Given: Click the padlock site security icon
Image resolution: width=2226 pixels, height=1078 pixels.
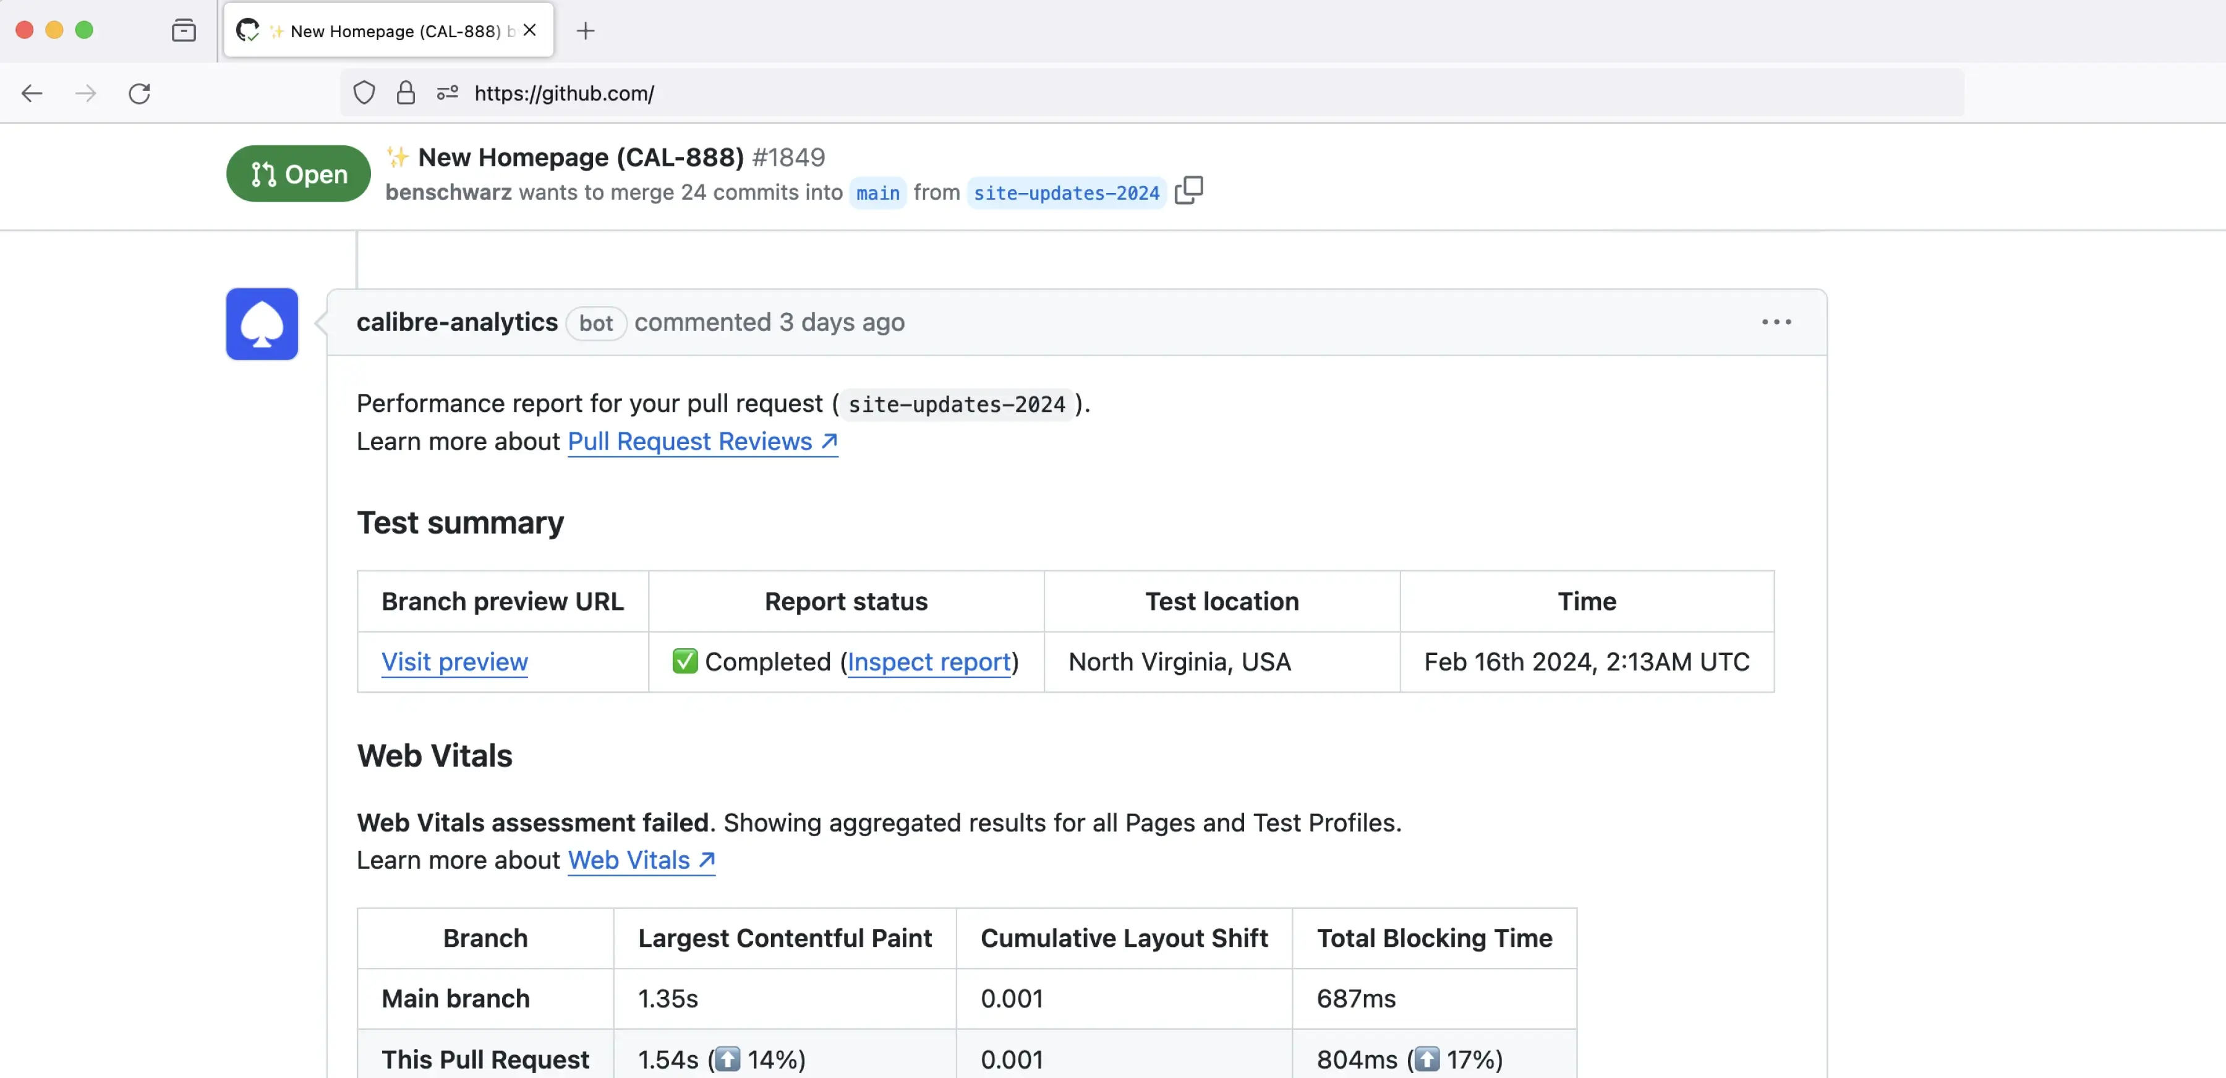Looking at the screenshot, I should (x=405, y=93).
